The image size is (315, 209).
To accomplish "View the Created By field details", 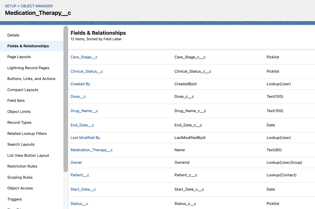I will (x=80, y=84).
